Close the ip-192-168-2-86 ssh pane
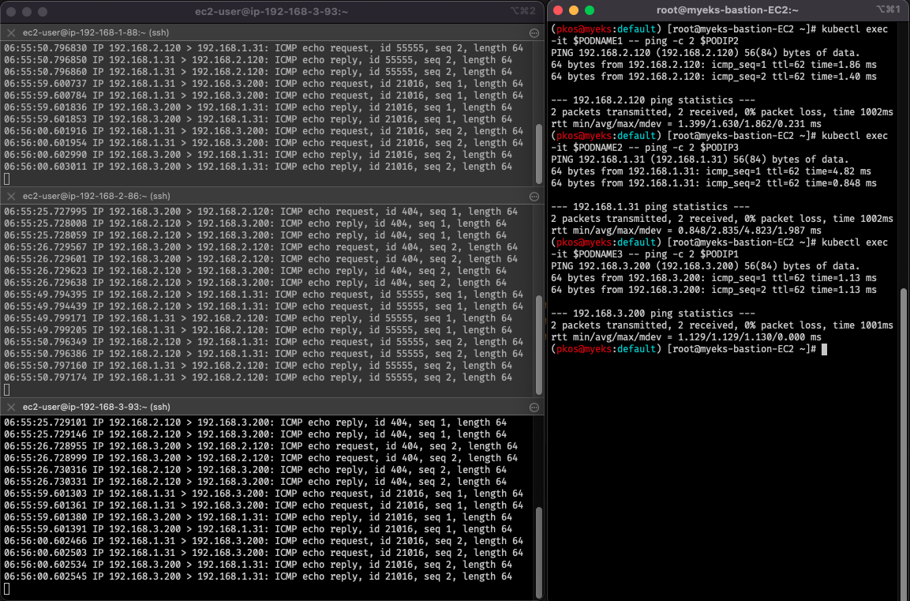 tap(10, 197)
